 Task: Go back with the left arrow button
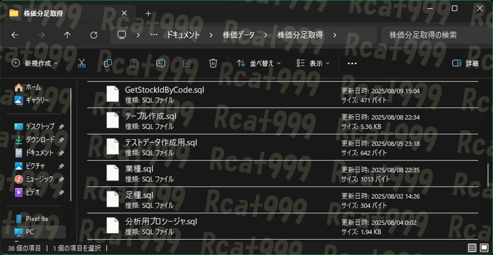pos(15,35)
